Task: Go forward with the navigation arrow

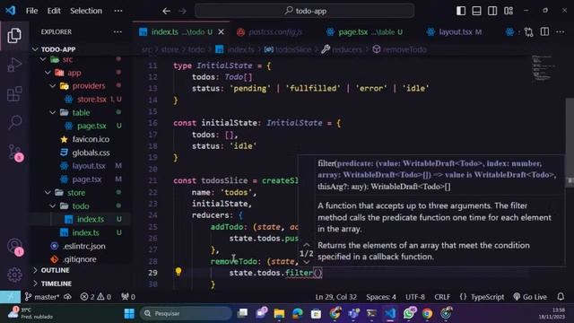Action: coord(182,11)
